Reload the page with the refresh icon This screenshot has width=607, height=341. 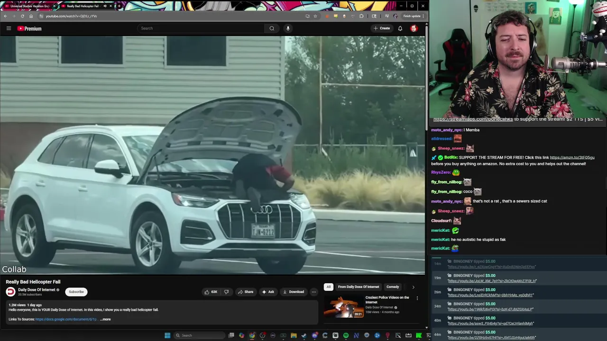tap(22, 16)
